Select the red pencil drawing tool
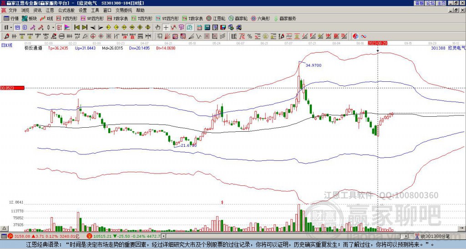Viewport: 466px width, 249px height. pyautogui.click(x=6, y=36)
